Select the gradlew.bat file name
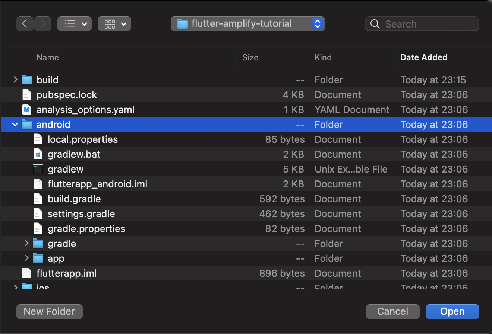Screen dimensions: 492x334 (74, 154)
